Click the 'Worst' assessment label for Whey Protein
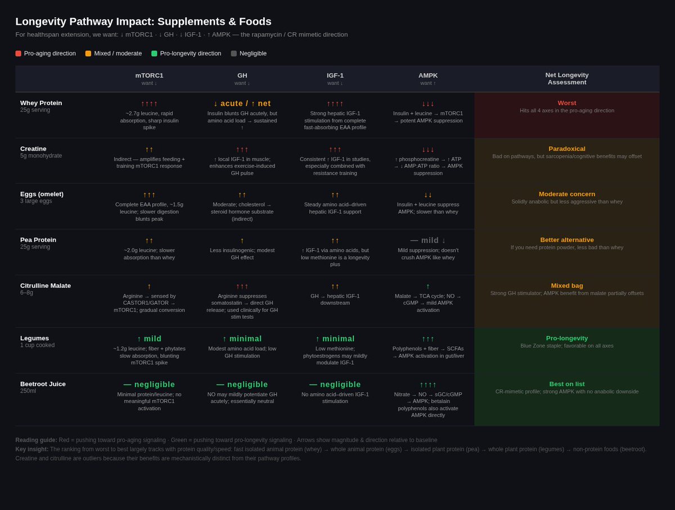675x510 pixels. (x=567, y=102)
